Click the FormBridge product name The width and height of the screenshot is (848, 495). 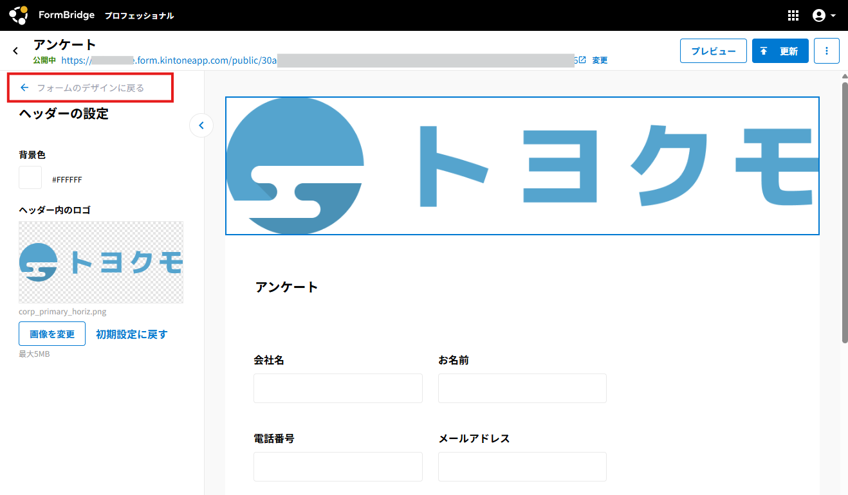coord(66,15)
